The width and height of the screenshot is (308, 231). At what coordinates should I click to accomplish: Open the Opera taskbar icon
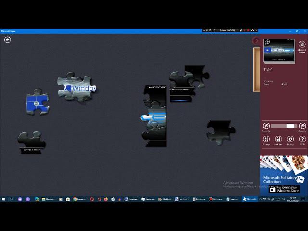click(x=92, y=199)
